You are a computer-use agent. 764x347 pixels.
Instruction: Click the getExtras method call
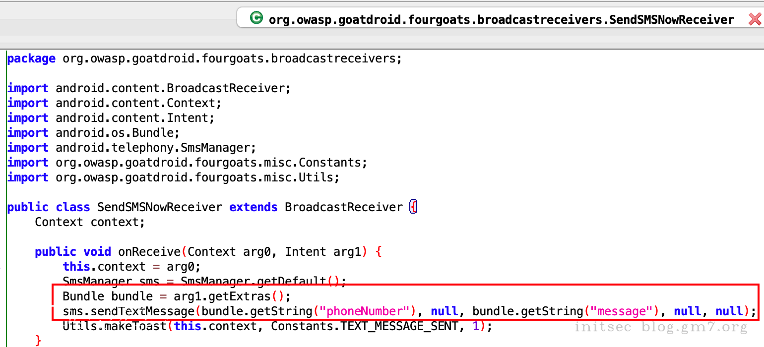click(x=239, y=296)
